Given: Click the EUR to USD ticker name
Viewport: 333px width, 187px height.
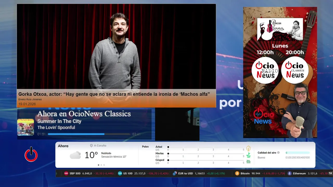Looking at the screenshot, I should pos(185,173).
